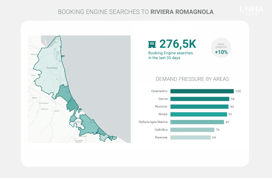Click the 'Rimini' label

click(x=163, y=114)
